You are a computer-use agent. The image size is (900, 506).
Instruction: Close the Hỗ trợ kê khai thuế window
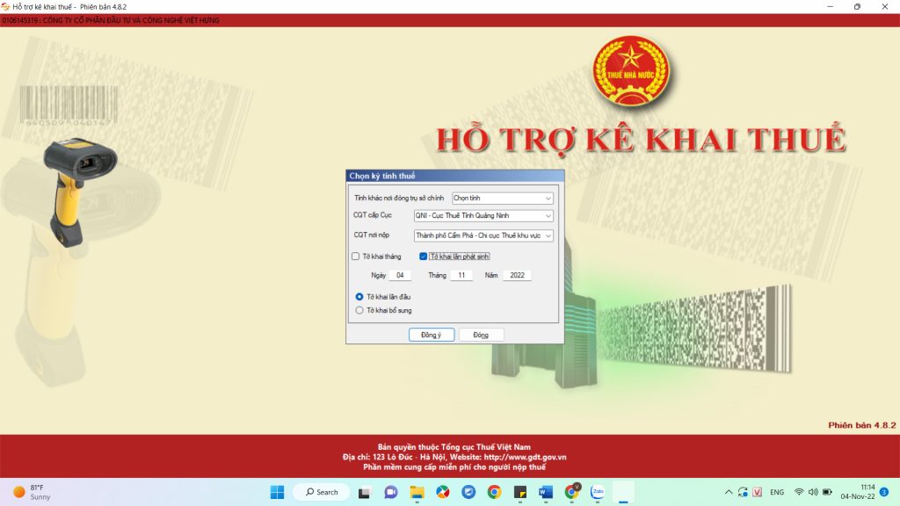pyautogui.click(x=884, y=7)
